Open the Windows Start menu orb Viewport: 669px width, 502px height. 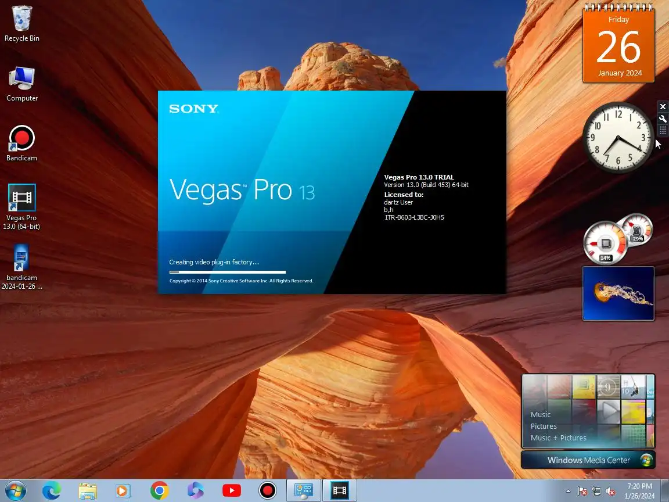(16, 491)
